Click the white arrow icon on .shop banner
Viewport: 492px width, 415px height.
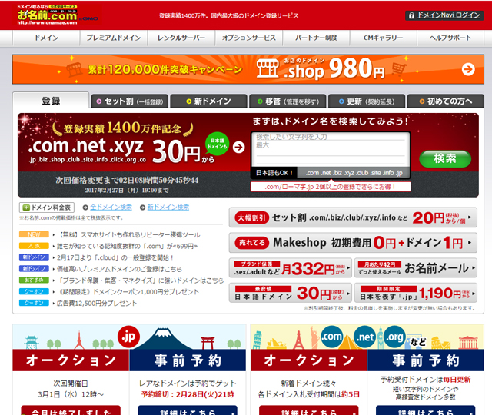coord(468,69)
